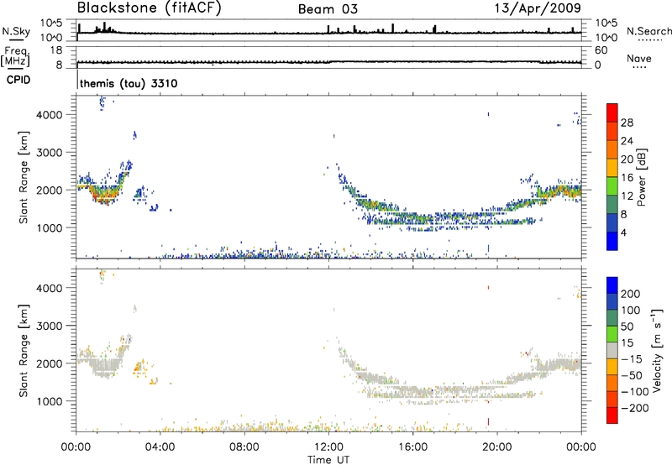Select the "Beam 03" header label

tap(328, 9)
